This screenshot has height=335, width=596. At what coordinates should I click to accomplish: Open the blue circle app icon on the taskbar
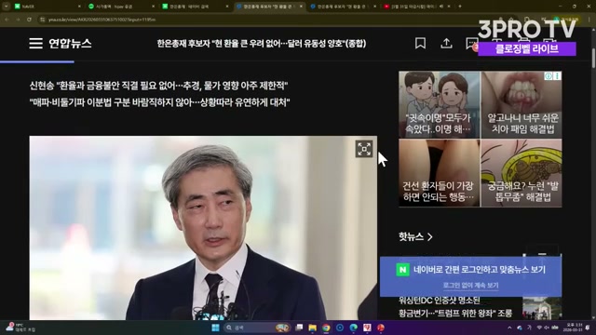coord(340,328)
